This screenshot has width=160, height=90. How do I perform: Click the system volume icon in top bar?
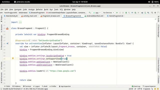[149, 2]
